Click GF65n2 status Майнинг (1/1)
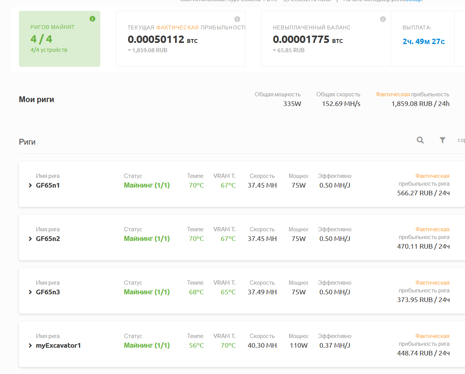Image resolution: width=465 pixels, height=374 pixels. click(x=147, y=239)
